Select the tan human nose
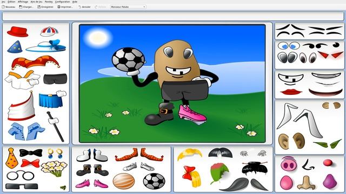Screen dimensions: 346x194 point(306,183)
